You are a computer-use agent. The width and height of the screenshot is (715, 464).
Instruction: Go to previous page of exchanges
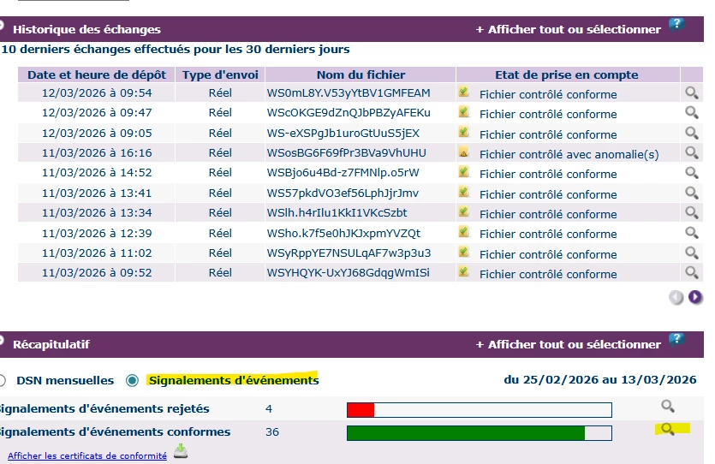coord(676,297)
